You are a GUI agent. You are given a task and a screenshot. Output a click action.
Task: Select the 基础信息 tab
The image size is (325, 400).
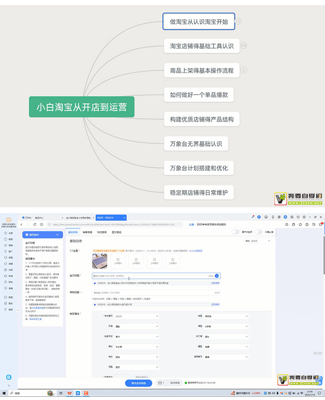click(73, 232)
